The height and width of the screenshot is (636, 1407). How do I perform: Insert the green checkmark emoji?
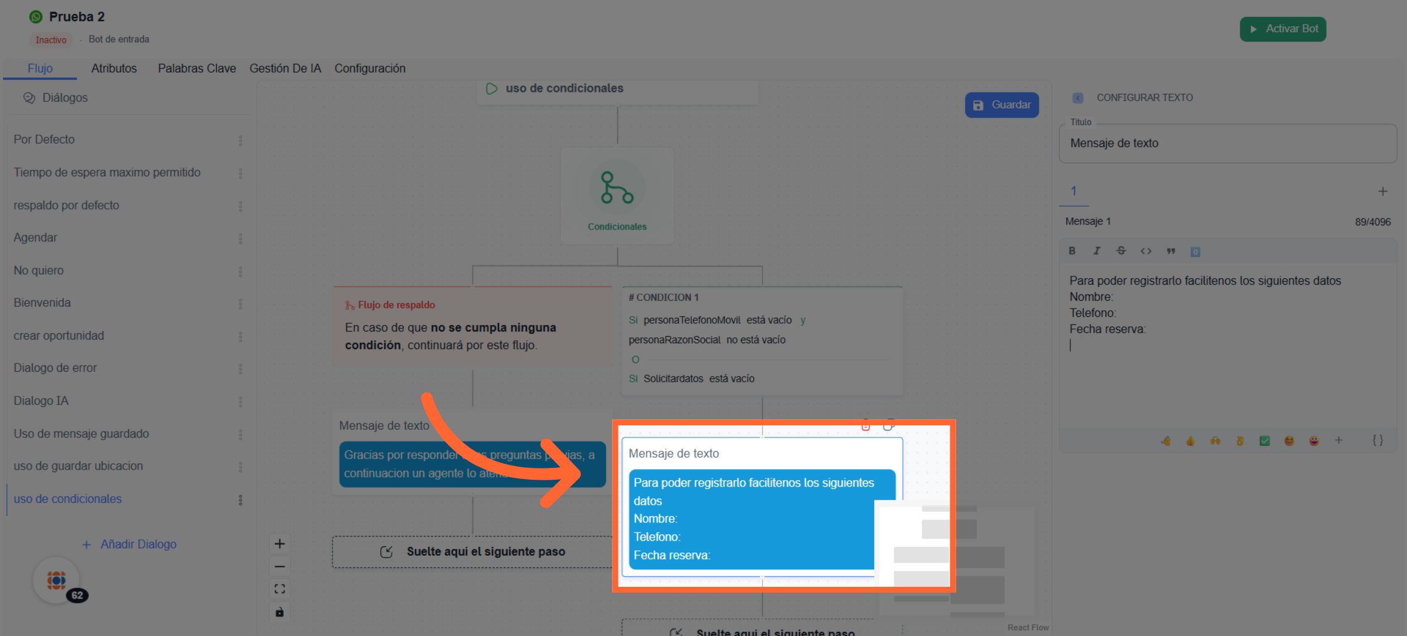pyautogui.click(x=1265, y=441)
